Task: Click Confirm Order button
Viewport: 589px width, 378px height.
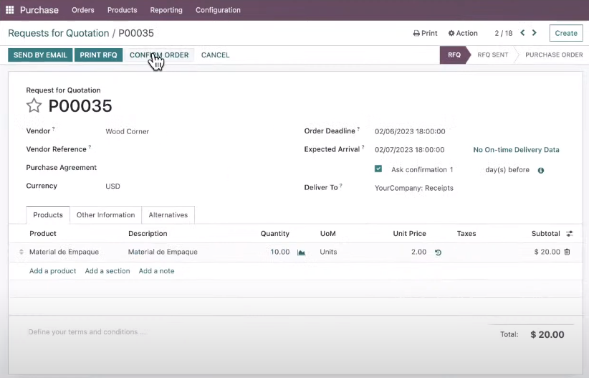Action: (159, 55)
